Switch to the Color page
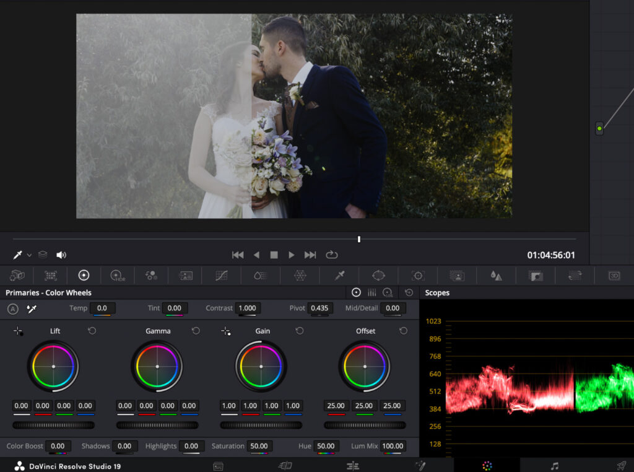 tap(487, 466)
